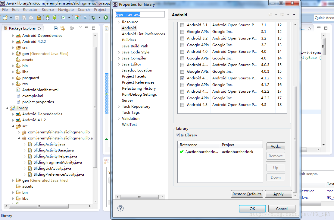This screenshot has width=334, height=220.
Task: Click the Forward arrow in Properties header
Action: (x=282, y=14)
